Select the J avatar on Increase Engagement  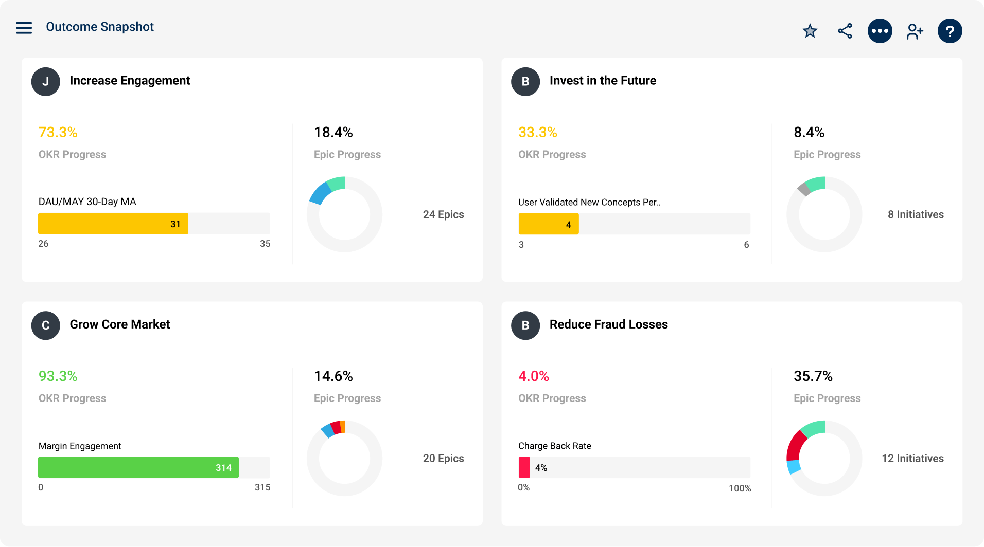click(x=45, y=81)
